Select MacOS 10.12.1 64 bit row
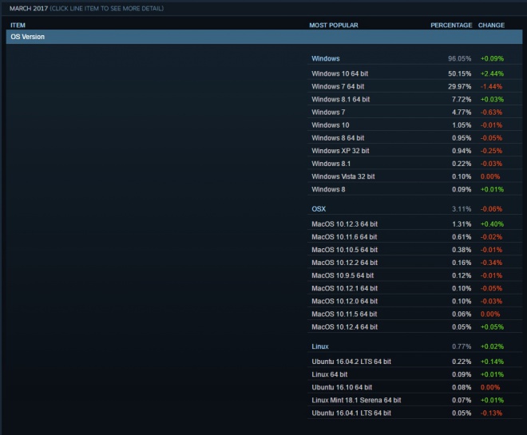The image size is (527, 435). pos(414,288)
